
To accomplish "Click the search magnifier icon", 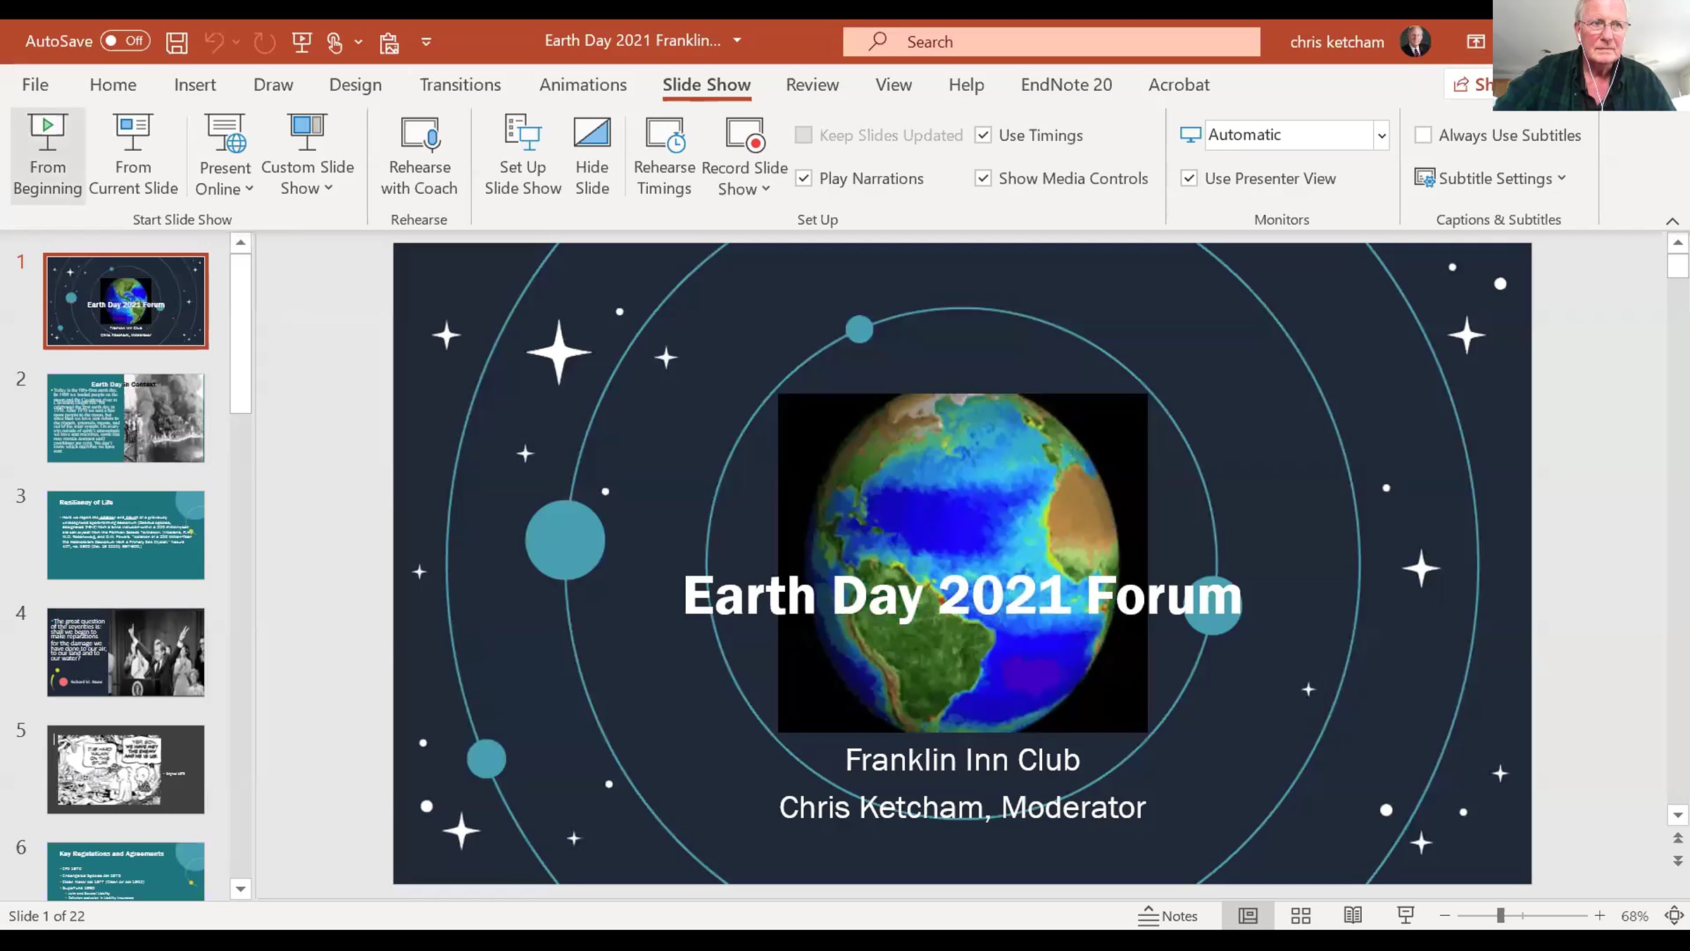I will [x=877, y=42].
